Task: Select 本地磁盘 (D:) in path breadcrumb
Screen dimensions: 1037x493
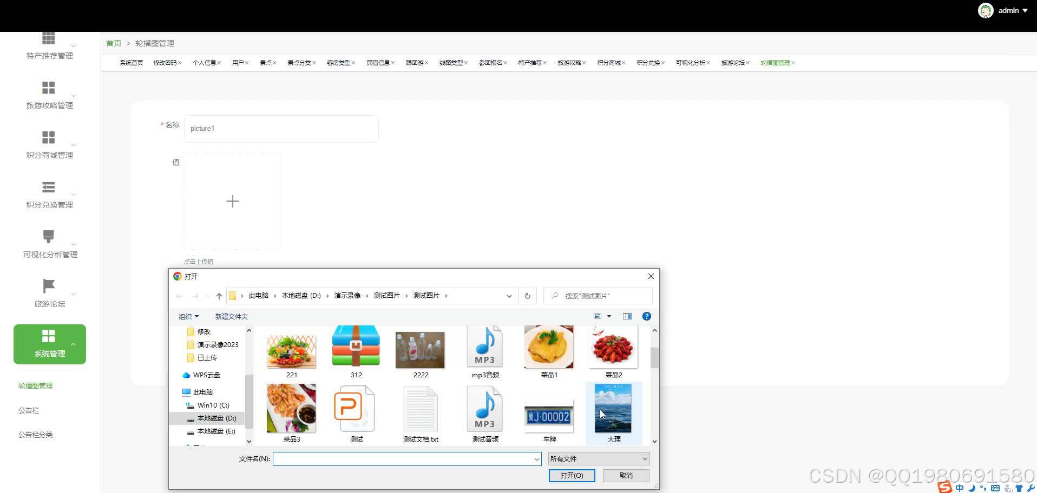Action: (x=301, y=296)
